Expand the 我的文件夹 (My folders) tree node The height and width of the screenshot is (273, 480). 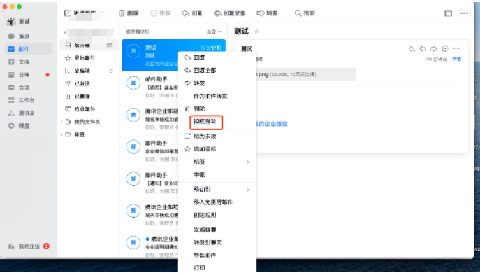point(62,122)
